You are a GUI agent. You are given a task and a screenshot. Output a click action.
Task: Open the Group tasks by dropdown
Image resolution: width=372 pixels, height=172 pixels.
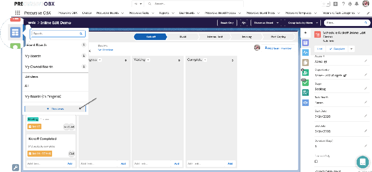point(303,23)
